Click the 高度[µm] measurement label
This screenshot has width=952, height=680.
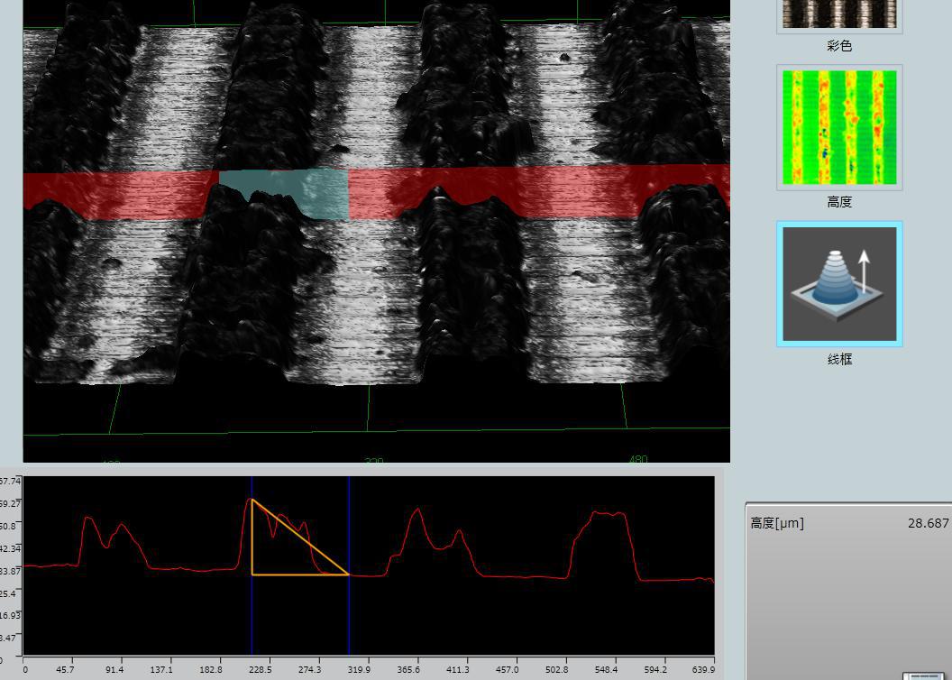(777, 523)
